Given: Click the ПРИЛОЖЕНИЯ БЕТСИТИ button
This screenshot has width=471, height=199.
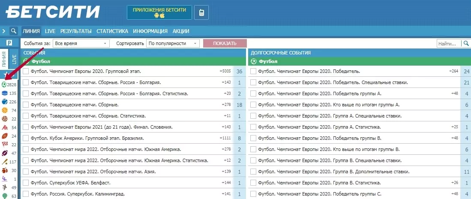Looking at the screenshot, I should pyautogui.click(x=159, y=12).
